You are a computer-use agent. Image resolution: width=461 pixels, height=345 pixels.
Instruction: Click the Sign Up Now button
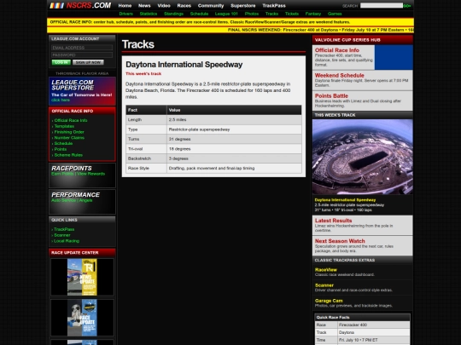[x=88, y=62]
